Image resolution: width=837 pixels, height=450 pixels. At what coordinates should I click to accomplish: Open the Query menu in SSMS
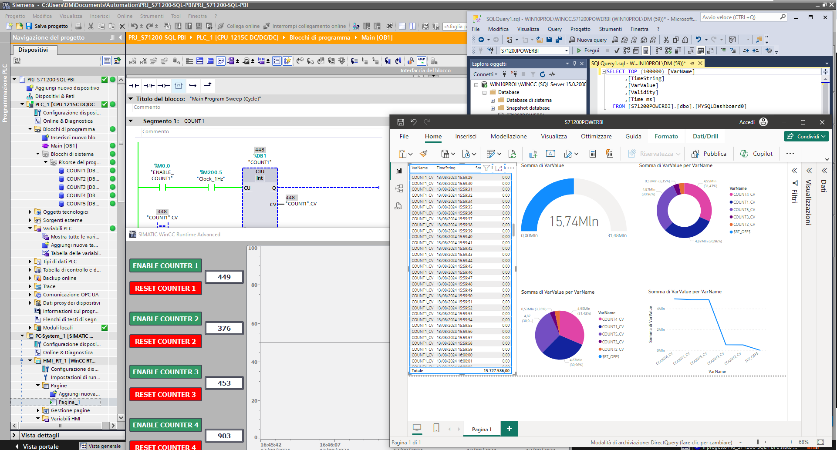554,29
